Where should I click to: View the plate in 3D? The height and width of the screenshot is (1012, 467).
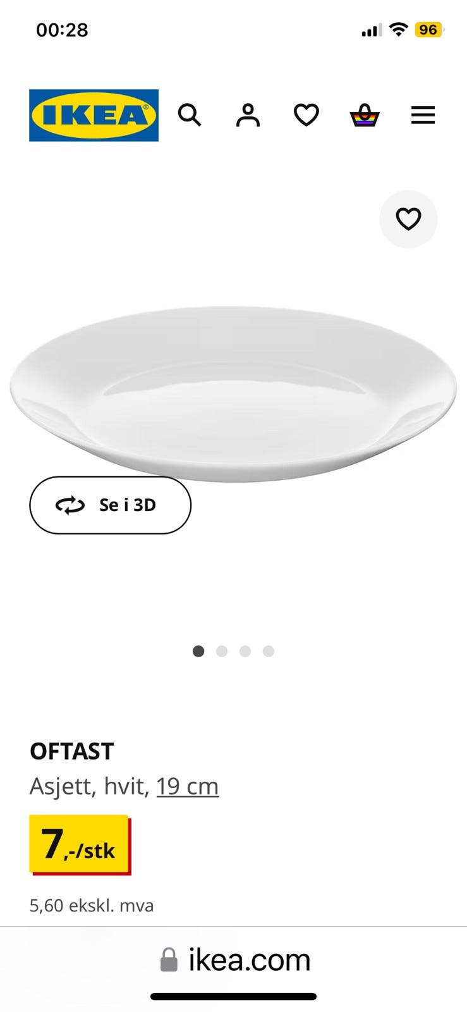(110, 505)
